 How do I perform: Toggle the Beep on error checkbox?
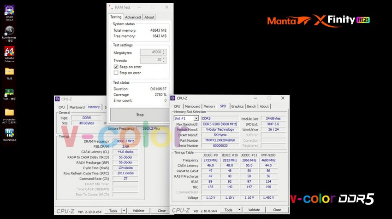(116, 67)
